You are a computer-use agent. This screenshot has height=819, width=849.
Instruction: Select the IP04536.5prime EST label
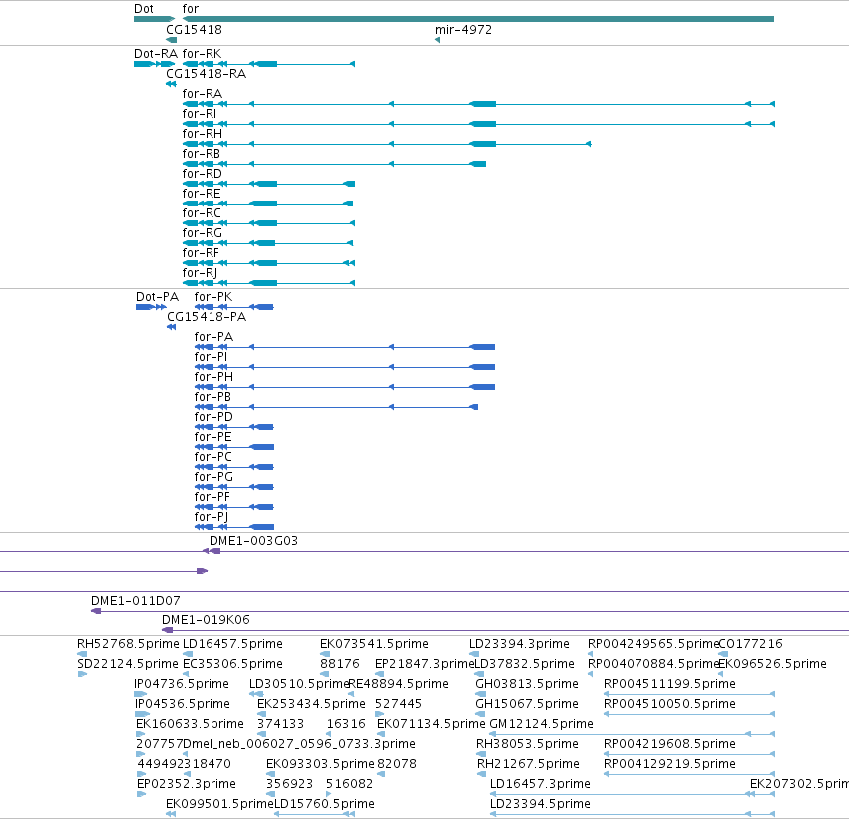pos(182,704)
